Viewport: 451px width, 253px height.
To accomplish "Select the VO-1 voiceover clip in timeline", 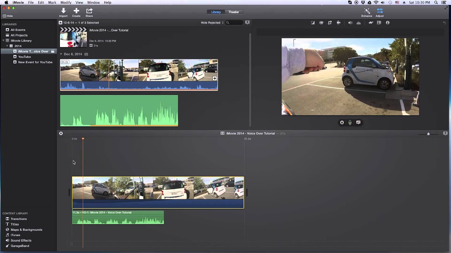I will coord(118,217).
